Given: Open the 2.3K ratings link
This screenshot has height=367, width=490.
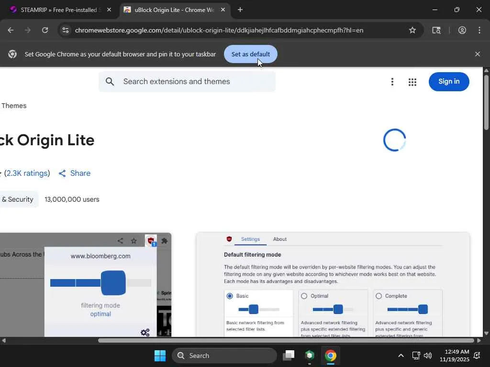Looking at the screenshot, I should tap(27, 173).
